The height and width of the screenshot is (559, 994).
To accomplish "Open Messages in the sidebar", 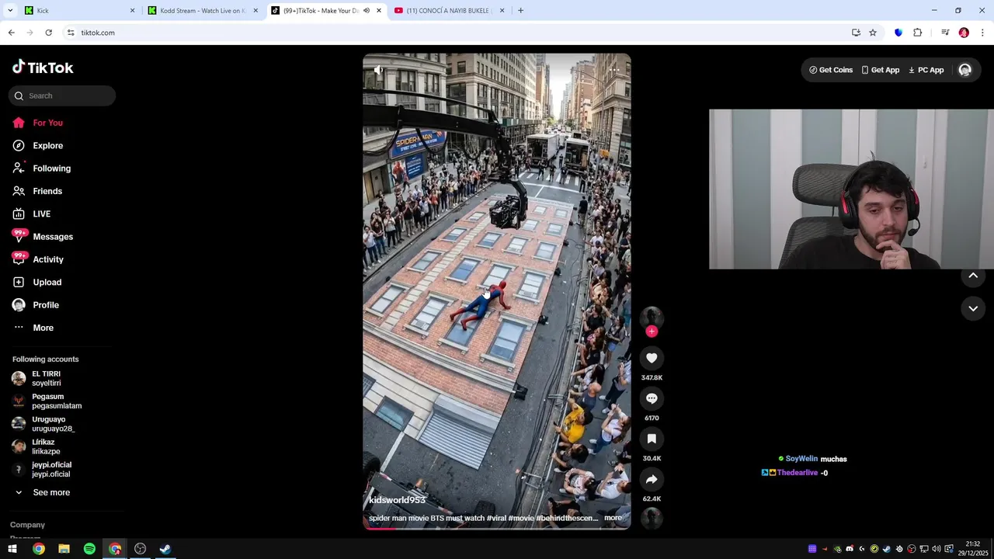I will 42,237.
